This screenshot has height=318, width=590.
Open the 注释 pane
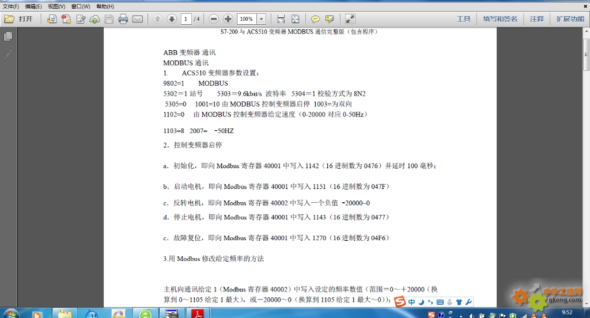click(x=536, y=19)
